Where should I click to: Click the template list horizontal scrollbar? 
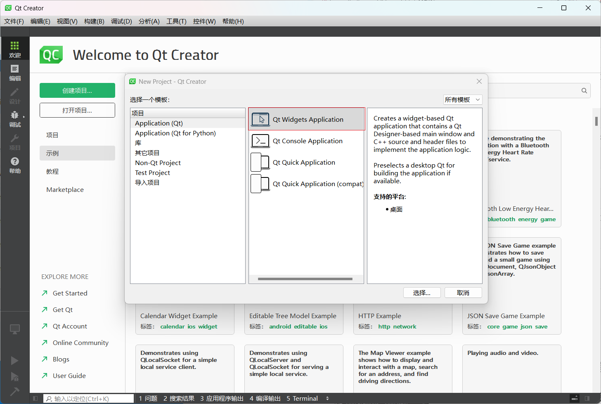(305, 279)
